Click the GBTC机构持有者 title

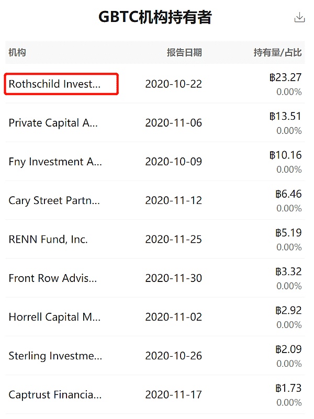coord(155,17)
